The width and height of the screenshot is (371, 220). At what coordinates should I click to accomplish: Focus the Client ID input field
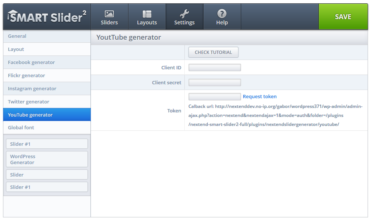[x=215, y=67]
